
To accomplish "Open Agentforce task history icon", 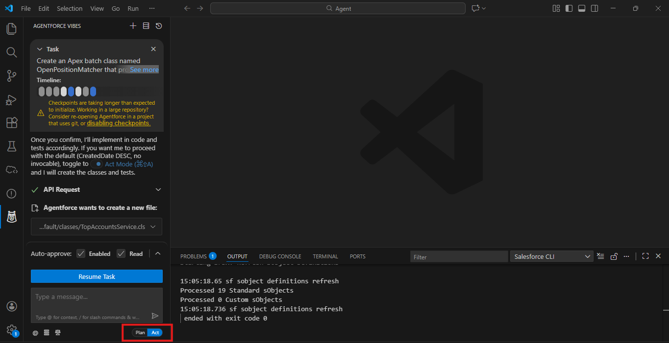I will [x=159, y=26].
